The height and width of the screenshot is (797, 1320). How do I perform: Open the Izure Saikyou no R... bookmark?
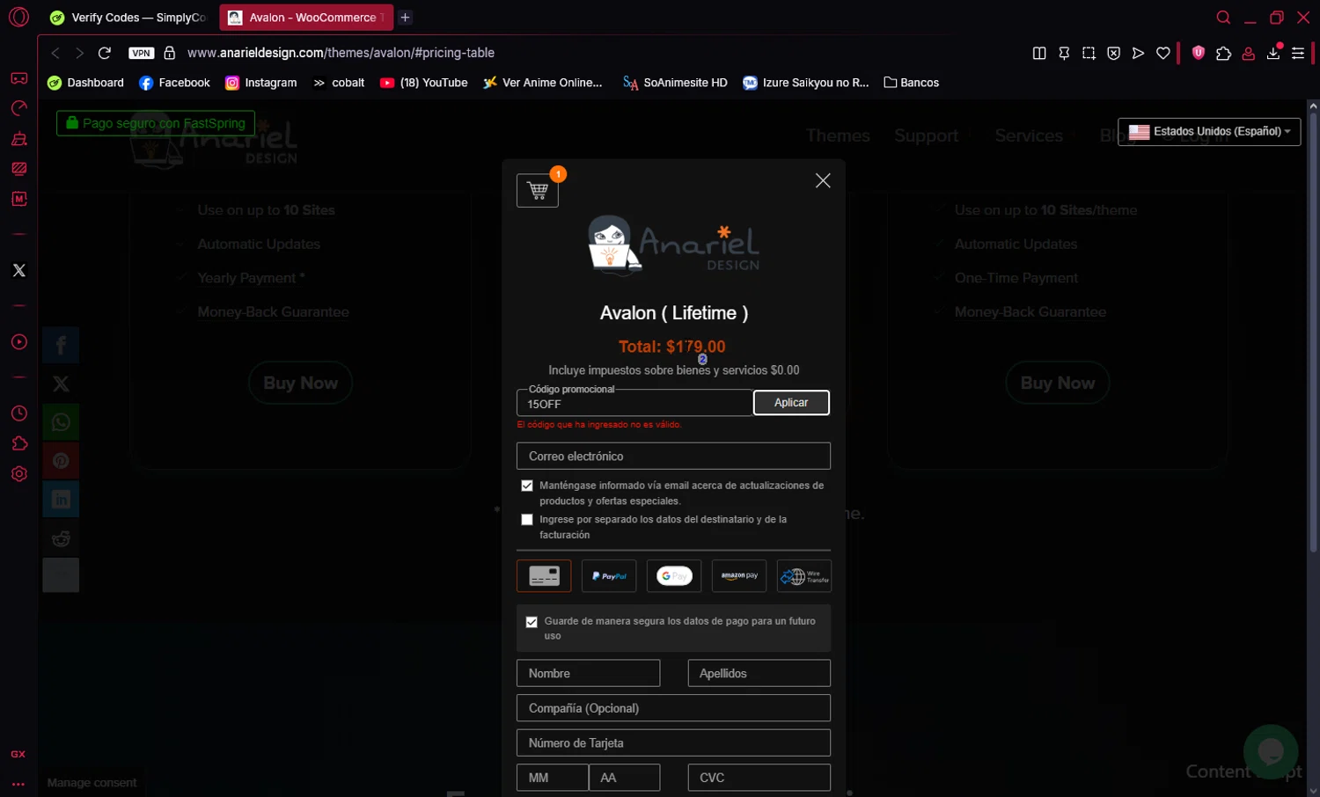click(x=805, y=83)
